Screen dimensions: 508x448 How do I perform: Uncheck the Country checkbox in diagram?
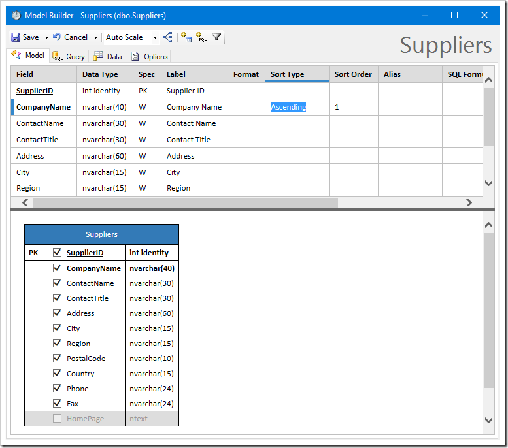coord(58,374)
